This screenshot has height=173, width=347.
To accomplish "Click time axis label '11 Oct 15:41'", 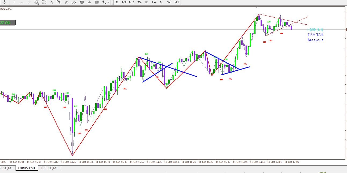I will point(103,162).
